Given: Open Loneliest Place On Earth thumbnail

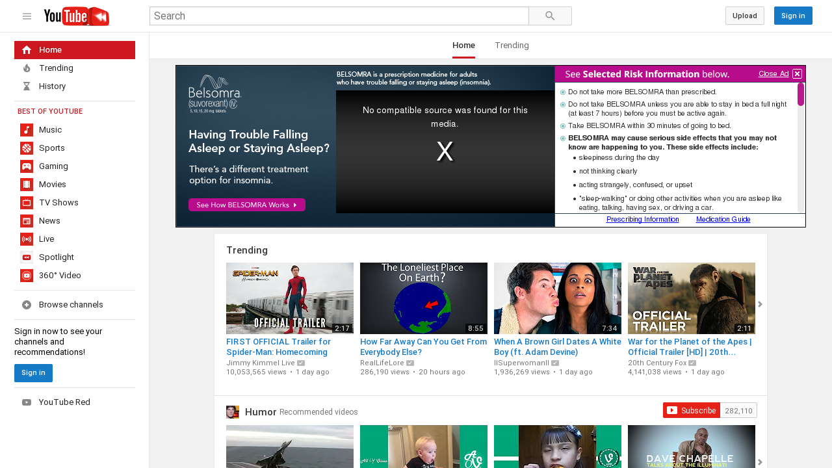Looking at the screenshot, I should [424, 298].
